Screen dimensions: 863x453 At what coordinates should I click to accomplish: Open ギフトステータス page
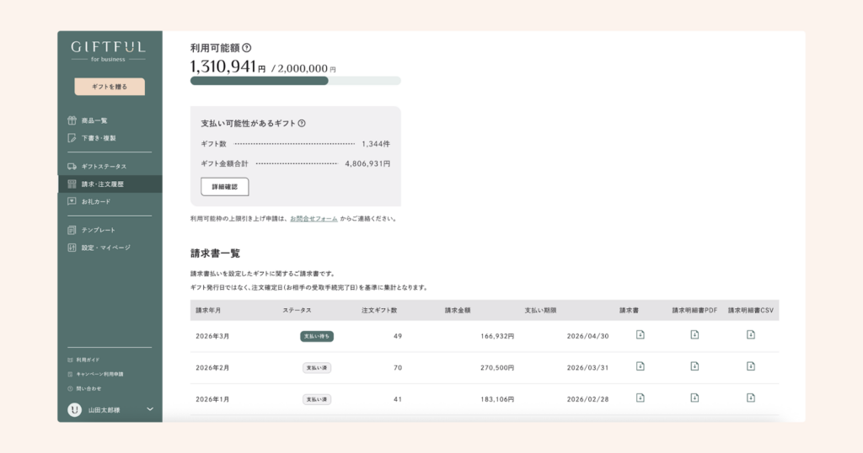[x=104, y=166]
